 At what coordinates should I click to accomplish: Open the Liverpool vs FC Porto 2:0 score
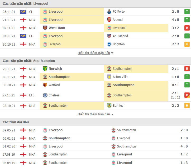[175, 12]
